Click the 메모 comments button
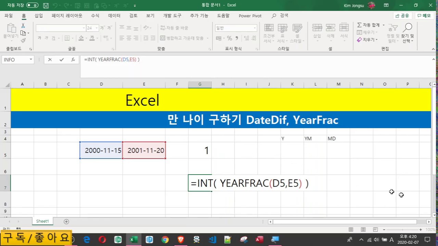The height and width of the screenshot is (246, 438). 424,16
